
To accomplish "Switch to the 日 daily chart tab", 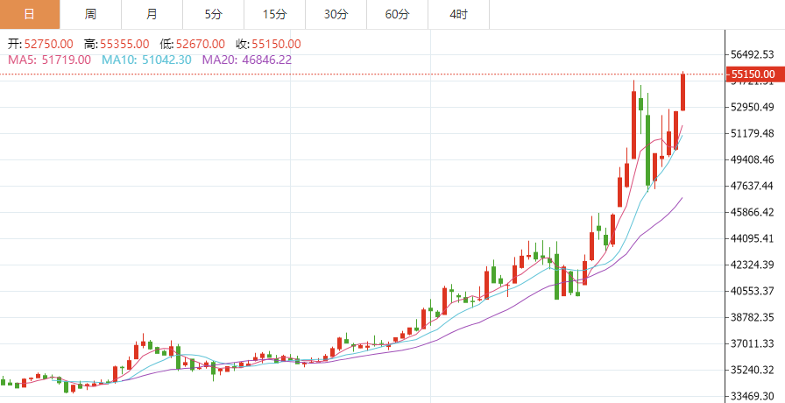I will (30, 14).
